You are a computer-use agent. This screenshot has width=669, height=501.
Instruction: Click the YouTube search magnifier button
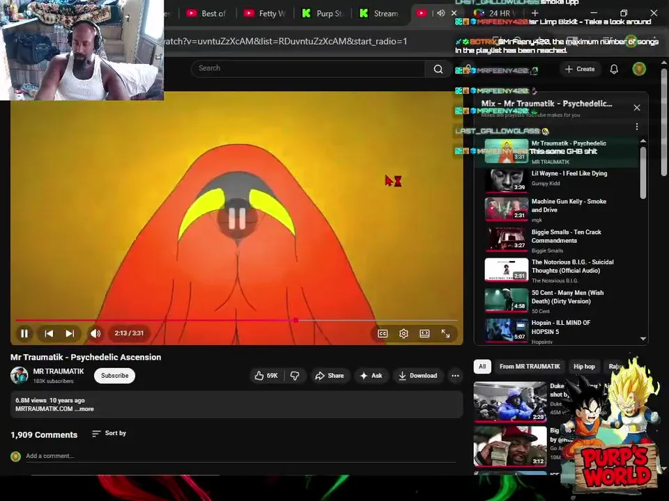pyautogui.click(x=438, y=69)
